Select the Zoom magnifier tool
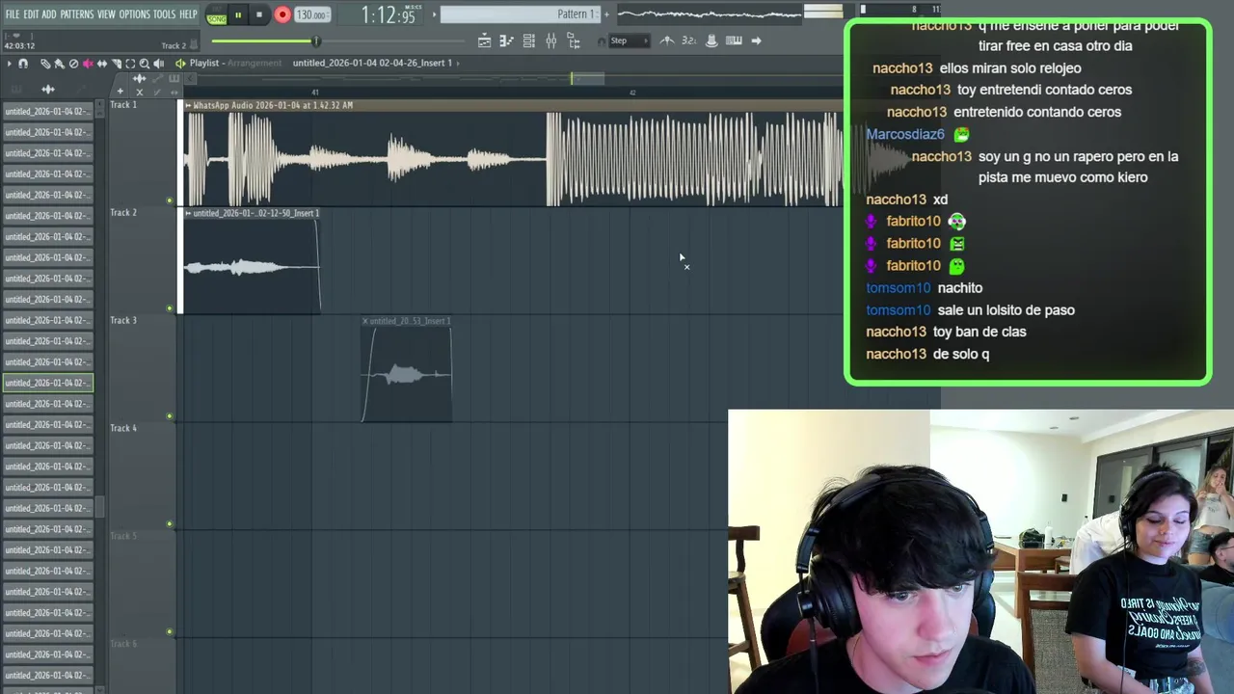The image size is (1234, 694). [x=145, y=64]
